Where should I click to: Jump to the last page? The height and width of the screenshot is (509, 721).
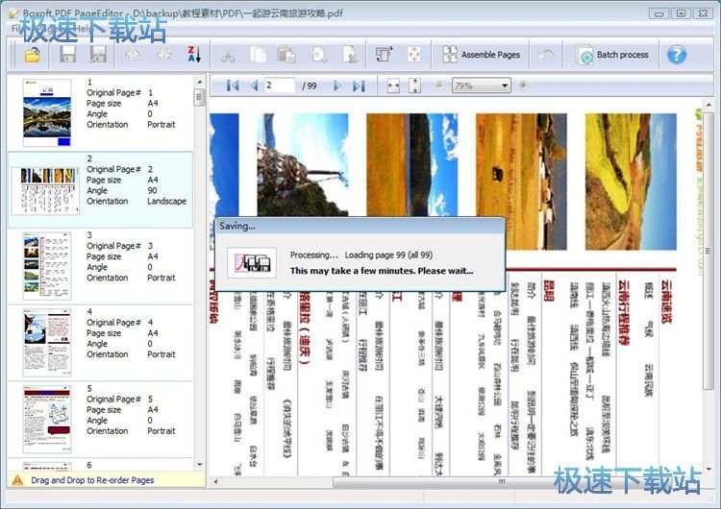pos(359,85)
